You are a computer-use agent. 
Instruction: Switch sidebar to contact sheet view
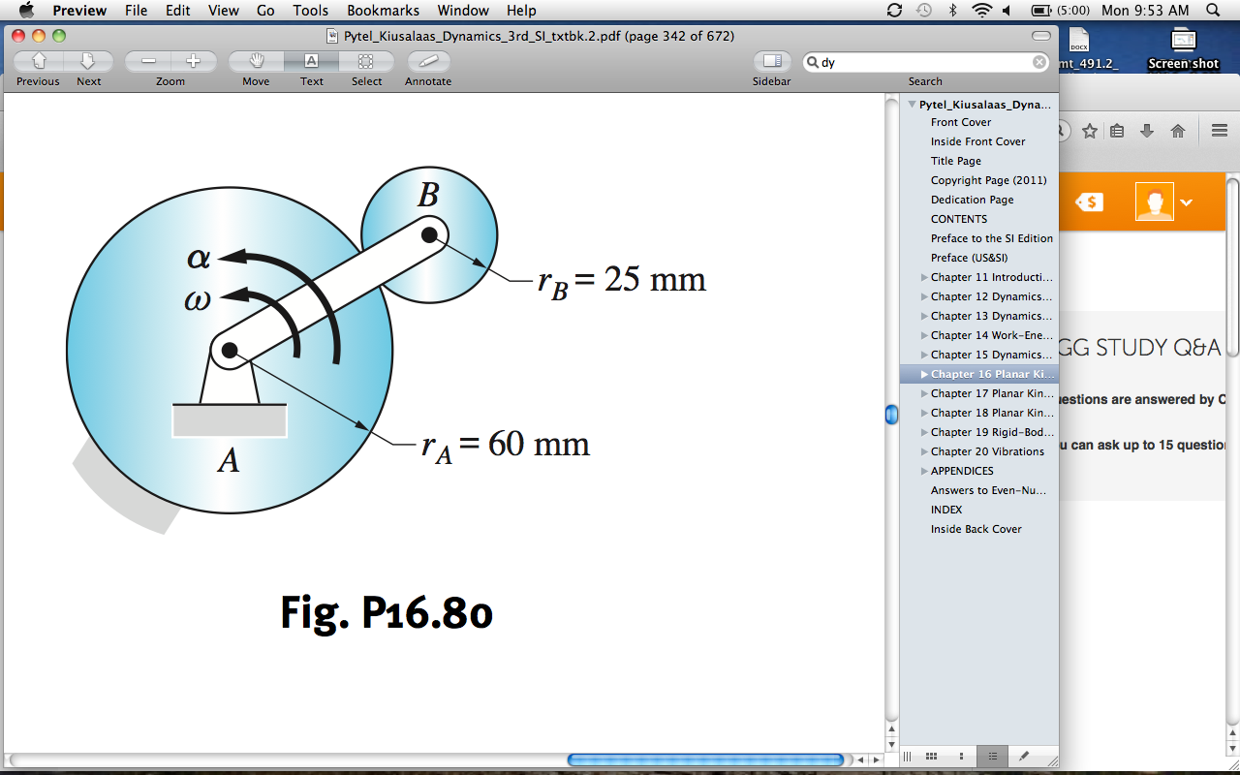[932, 757]
